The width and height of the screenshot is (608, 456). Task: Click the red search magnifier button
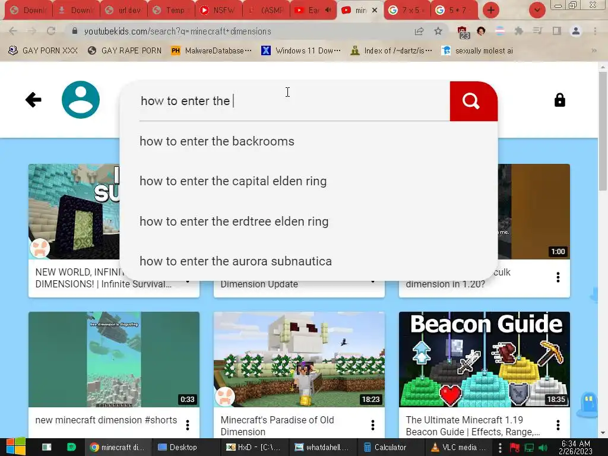473,101
